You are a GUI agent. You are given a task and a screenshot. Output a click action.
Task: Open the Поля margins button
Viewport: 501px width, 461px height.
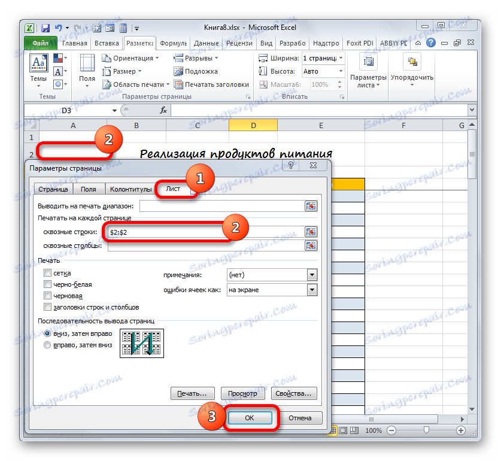pos(87,71)
